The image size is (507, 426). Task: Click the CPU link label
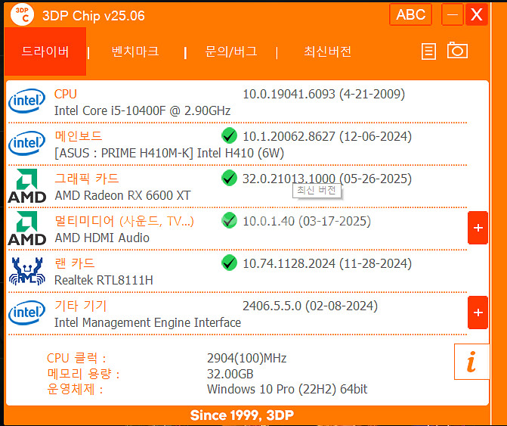click(x=65, y=94)
